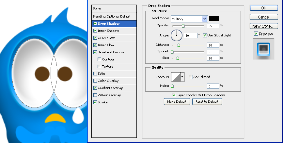Enable the Color Overlay checkbox
Screen dimensions: 283x143
click(x=95, y=81)
